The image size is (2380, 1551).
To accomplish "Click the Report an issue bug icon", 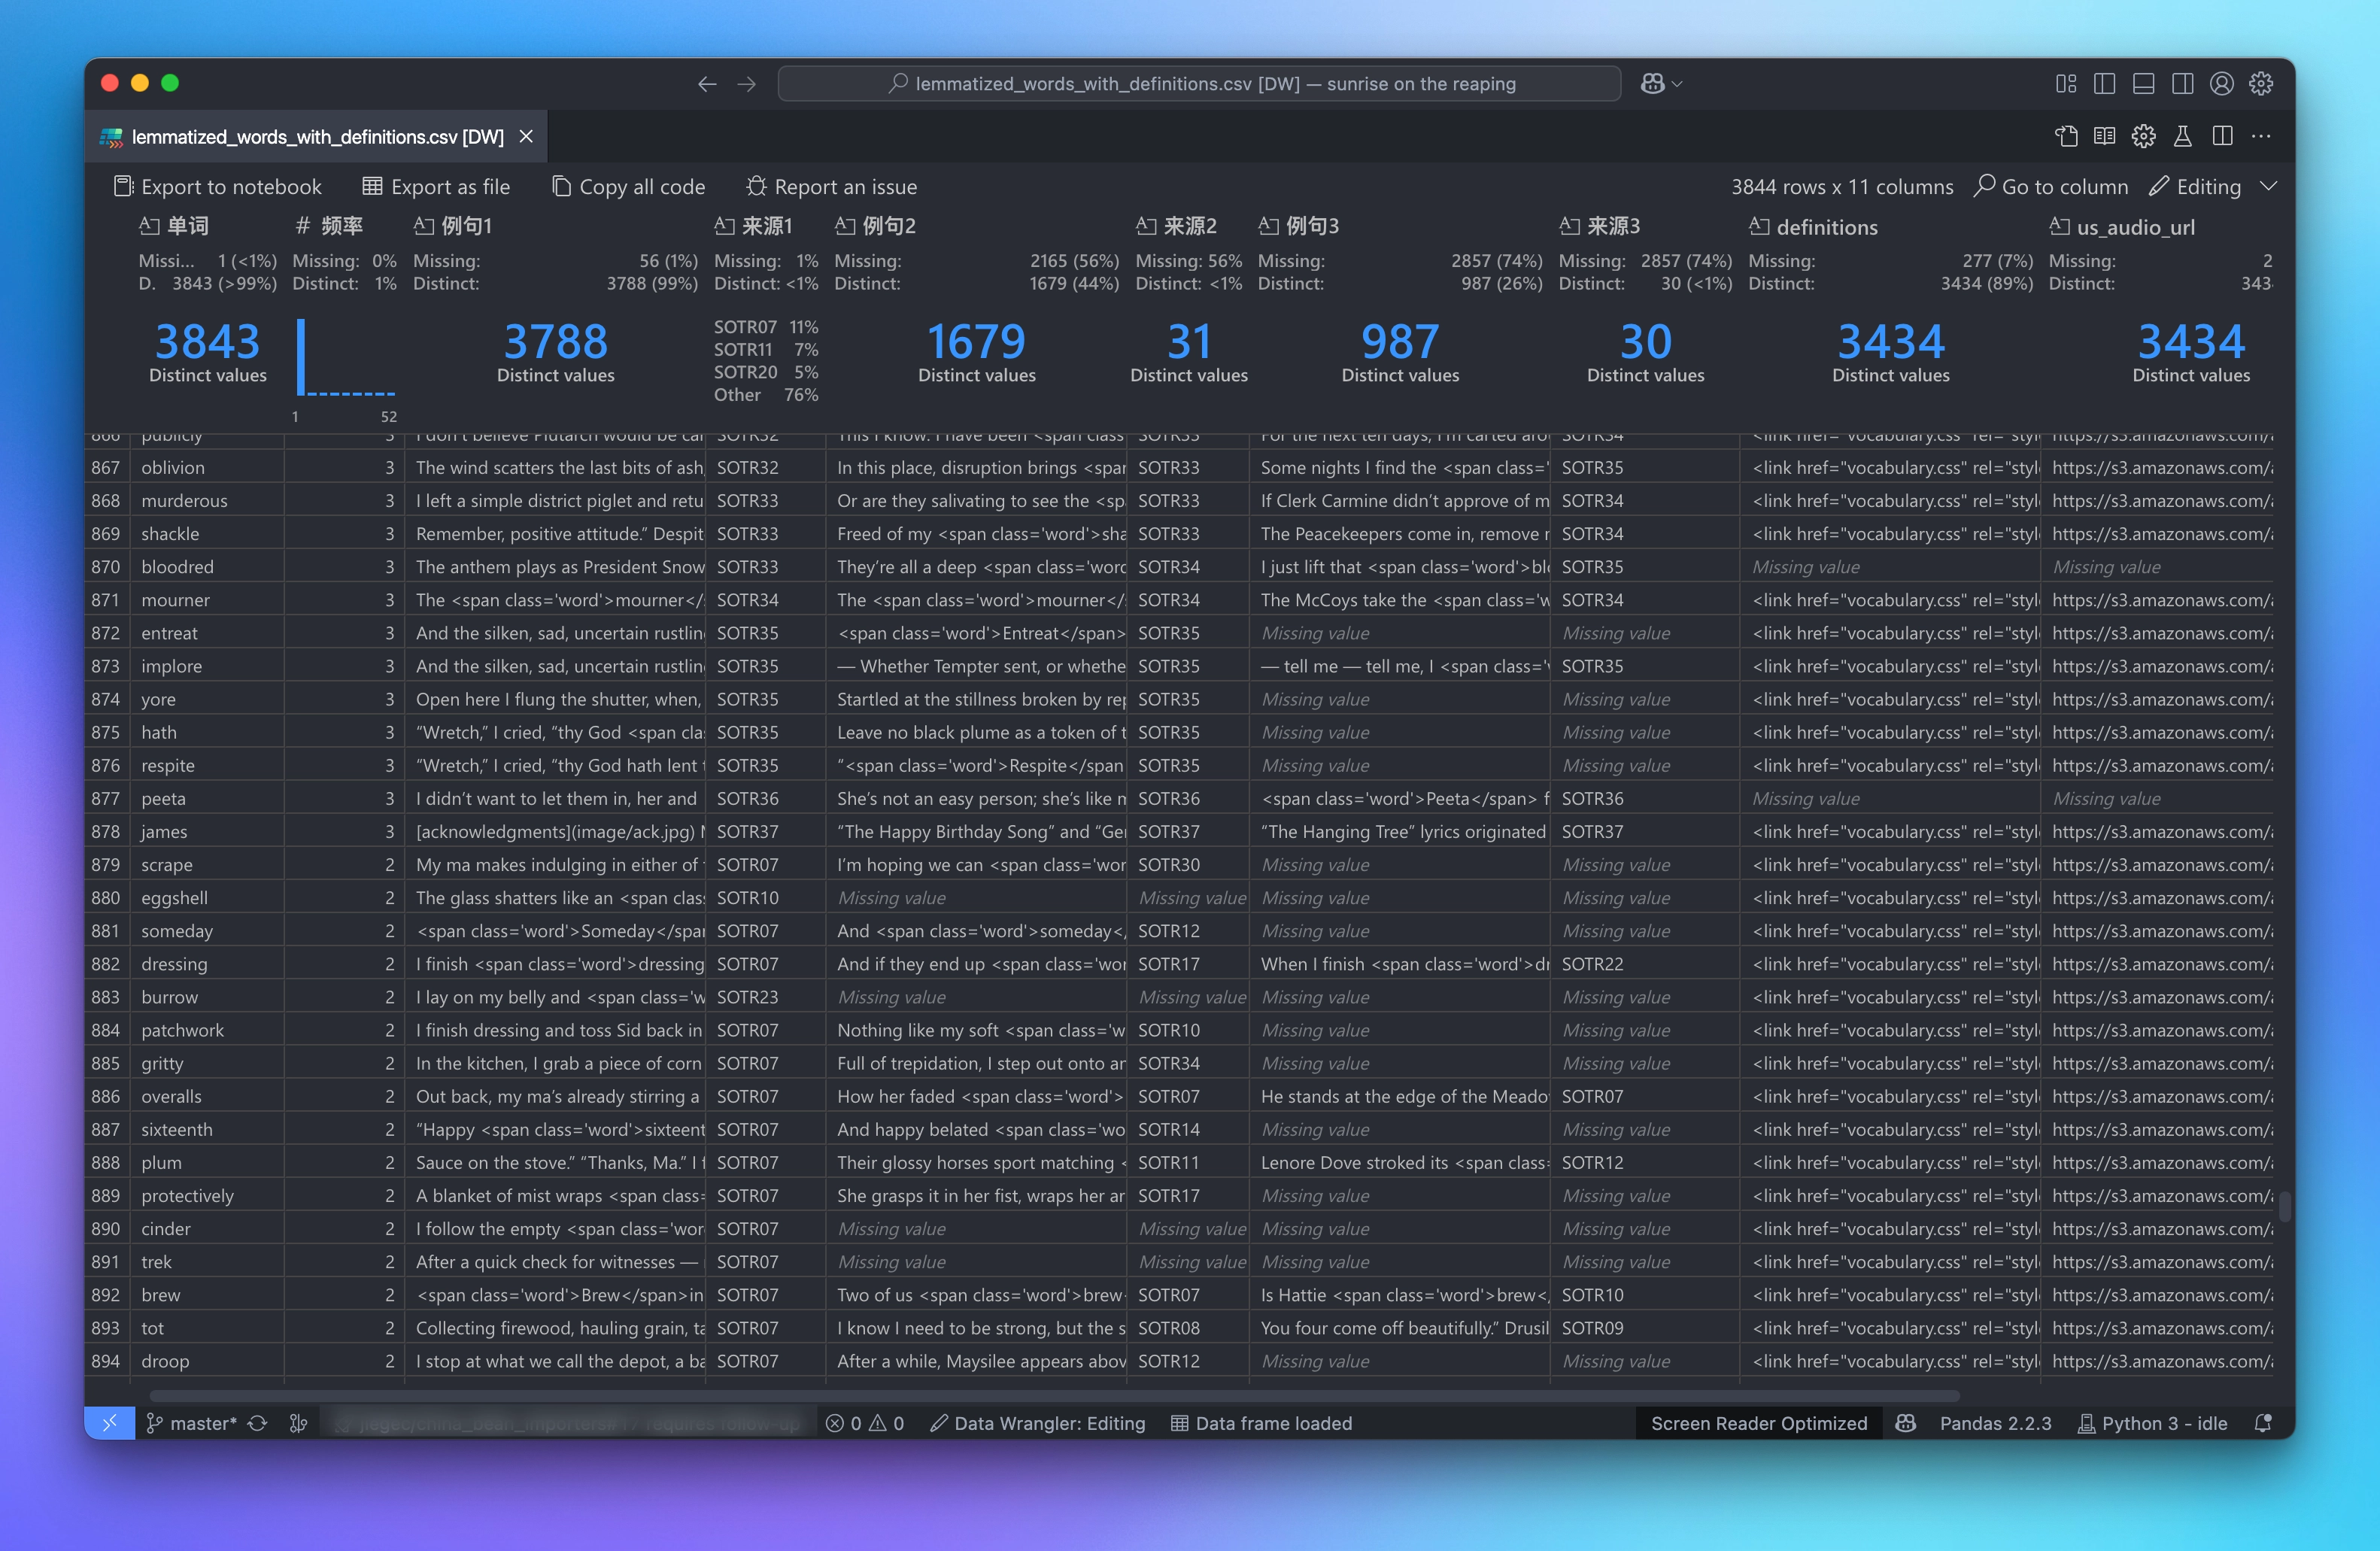I will [x=756, y=187].
